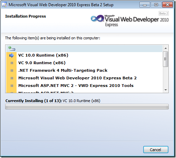The height and width of the screenshot is (158, 176).
Task: Close the setup window
Action: point(167,5)
